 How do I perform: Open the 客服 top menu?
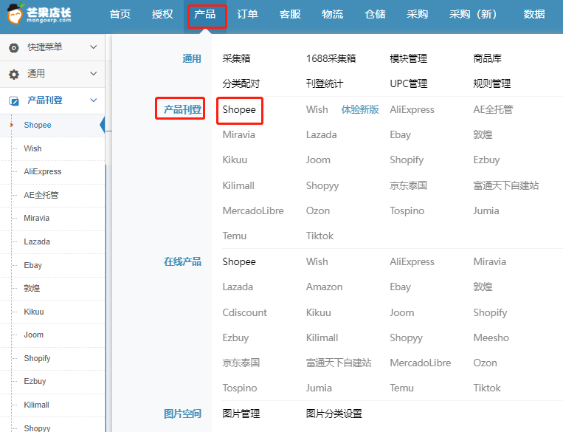click(290, 14)
